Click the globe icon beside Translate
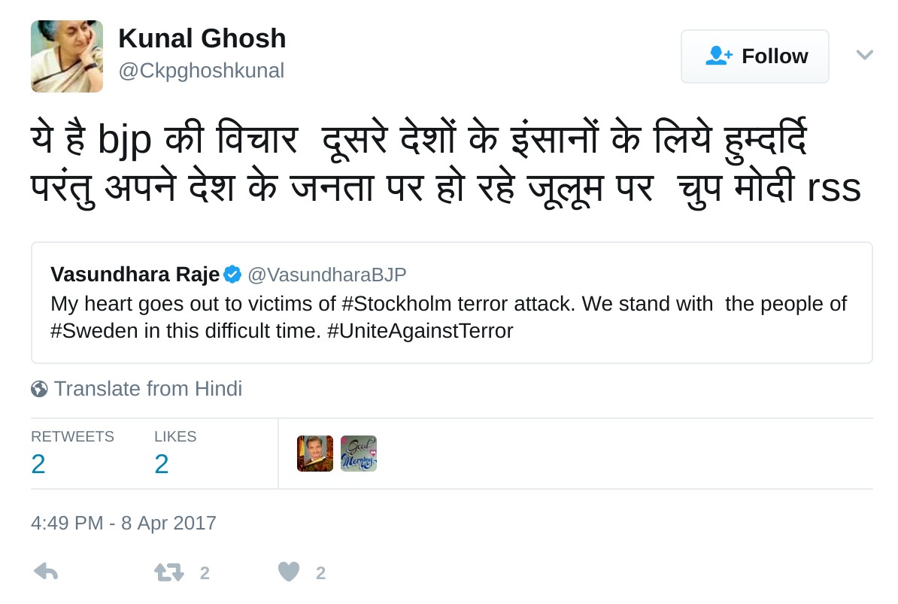This screenshot has width=898, height=604. [x=39, y=389]
